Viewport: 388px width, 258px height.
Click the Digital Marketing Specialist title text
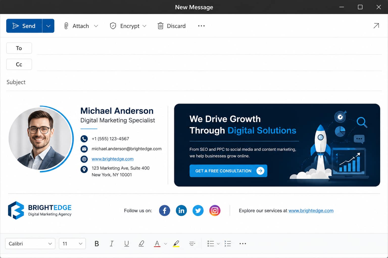click(118, 120)
